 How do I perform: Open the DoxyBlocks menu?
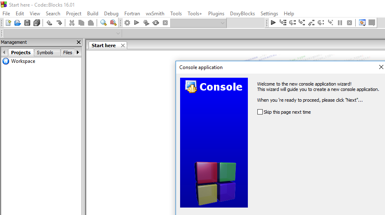pyautogui.click(x=242, y=14)
